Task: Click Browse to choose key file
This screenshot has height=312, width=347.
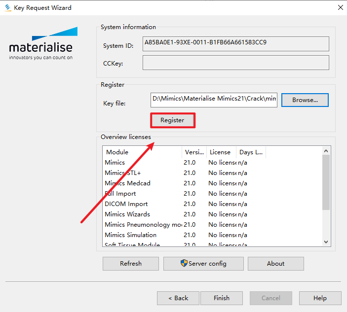Action: click(x=305, y=100)
